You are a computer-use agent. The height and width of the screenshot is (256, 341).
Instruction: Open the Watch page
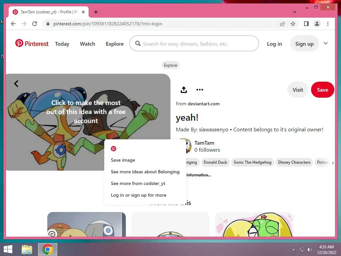[x=88, y=44]
